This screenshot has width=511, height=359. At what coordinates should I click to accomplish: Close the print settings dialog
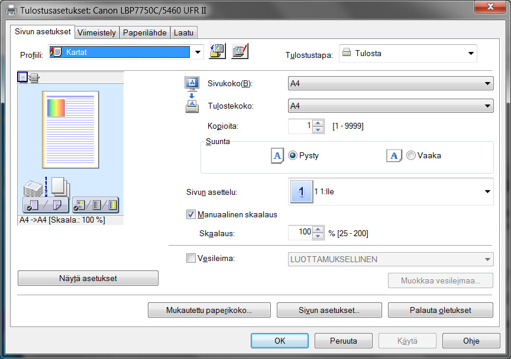point(490,6)
